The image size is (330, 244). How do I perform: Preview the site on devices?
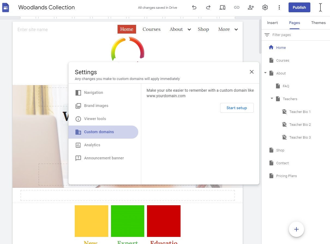[222, 7]
